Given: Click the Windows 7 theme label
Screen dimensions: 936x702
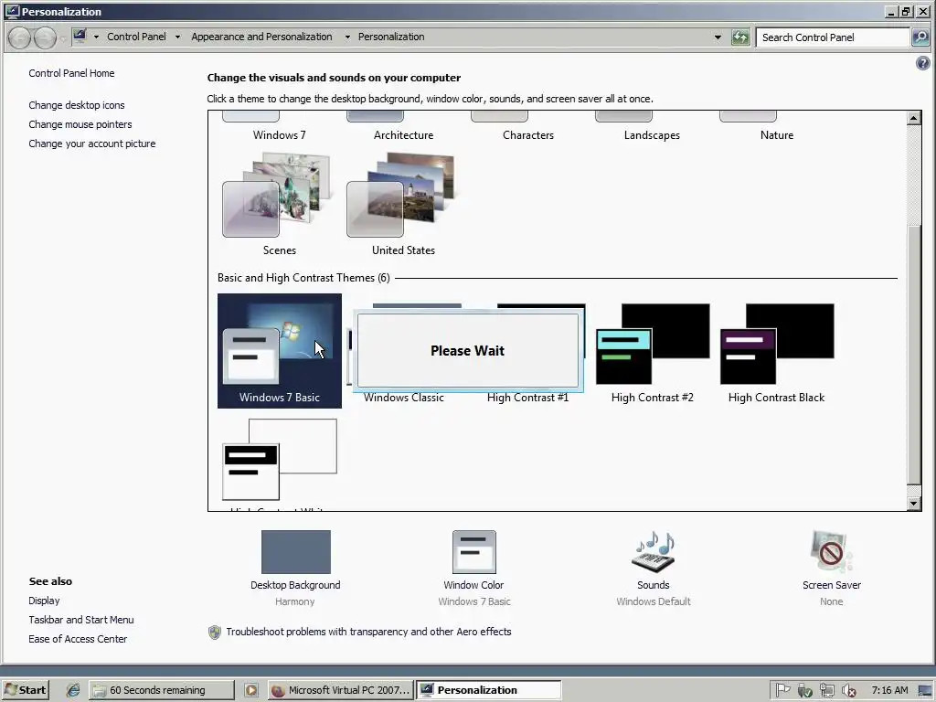Looking at the screenshot, I should pyautogui.click(x=280, y=135).
